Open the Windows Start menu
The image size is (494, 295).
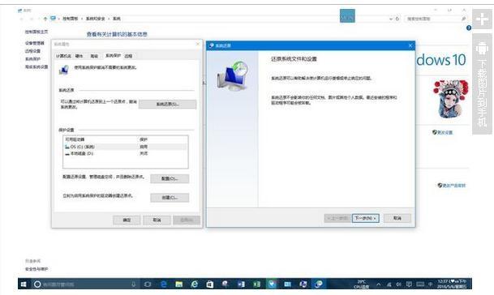click(x=24, y=284)
